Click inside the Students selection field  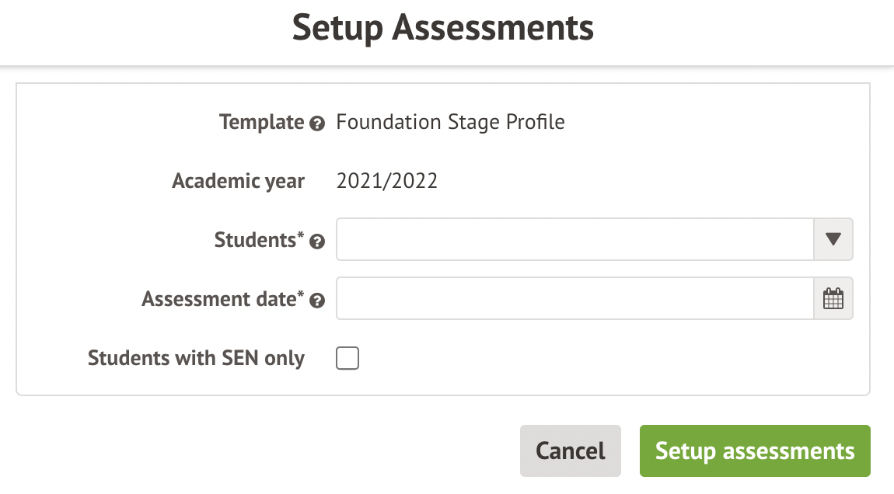(x=574, y=239)
